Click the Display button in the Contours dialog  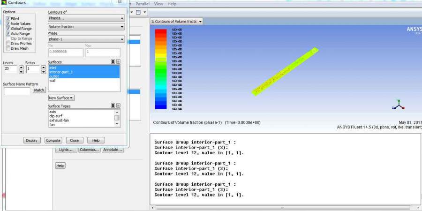32,140
